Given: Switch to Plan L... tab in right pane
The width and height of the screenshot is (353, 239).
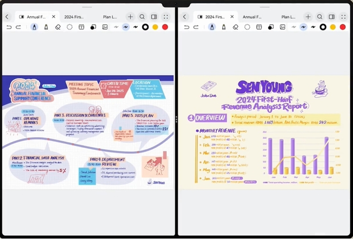Looking at the screenshot, I should 288,17.
